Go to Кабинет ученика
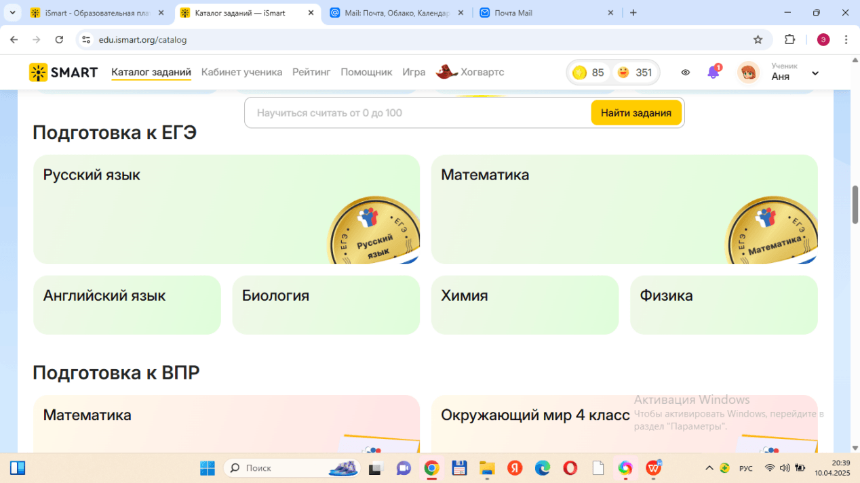860x483 pixels. 241,72
